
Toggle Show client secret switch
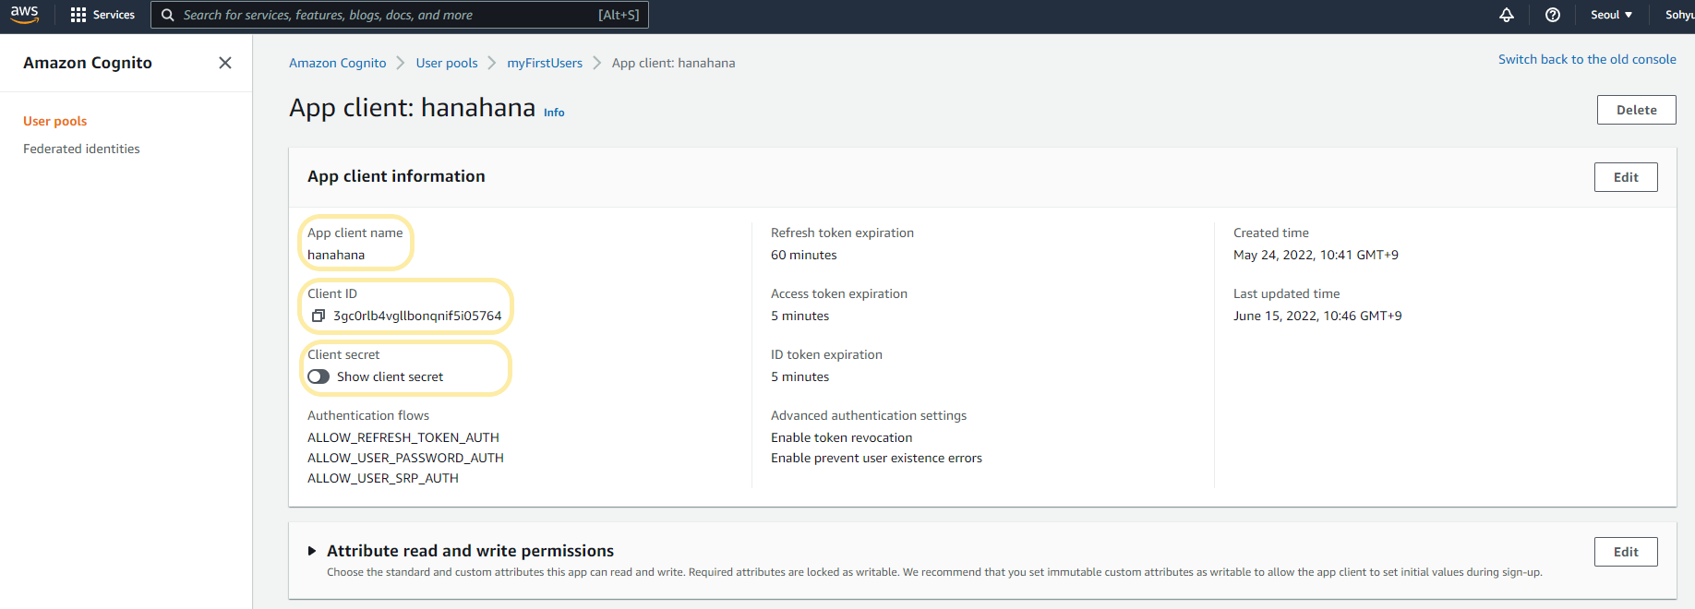(319, 376)
